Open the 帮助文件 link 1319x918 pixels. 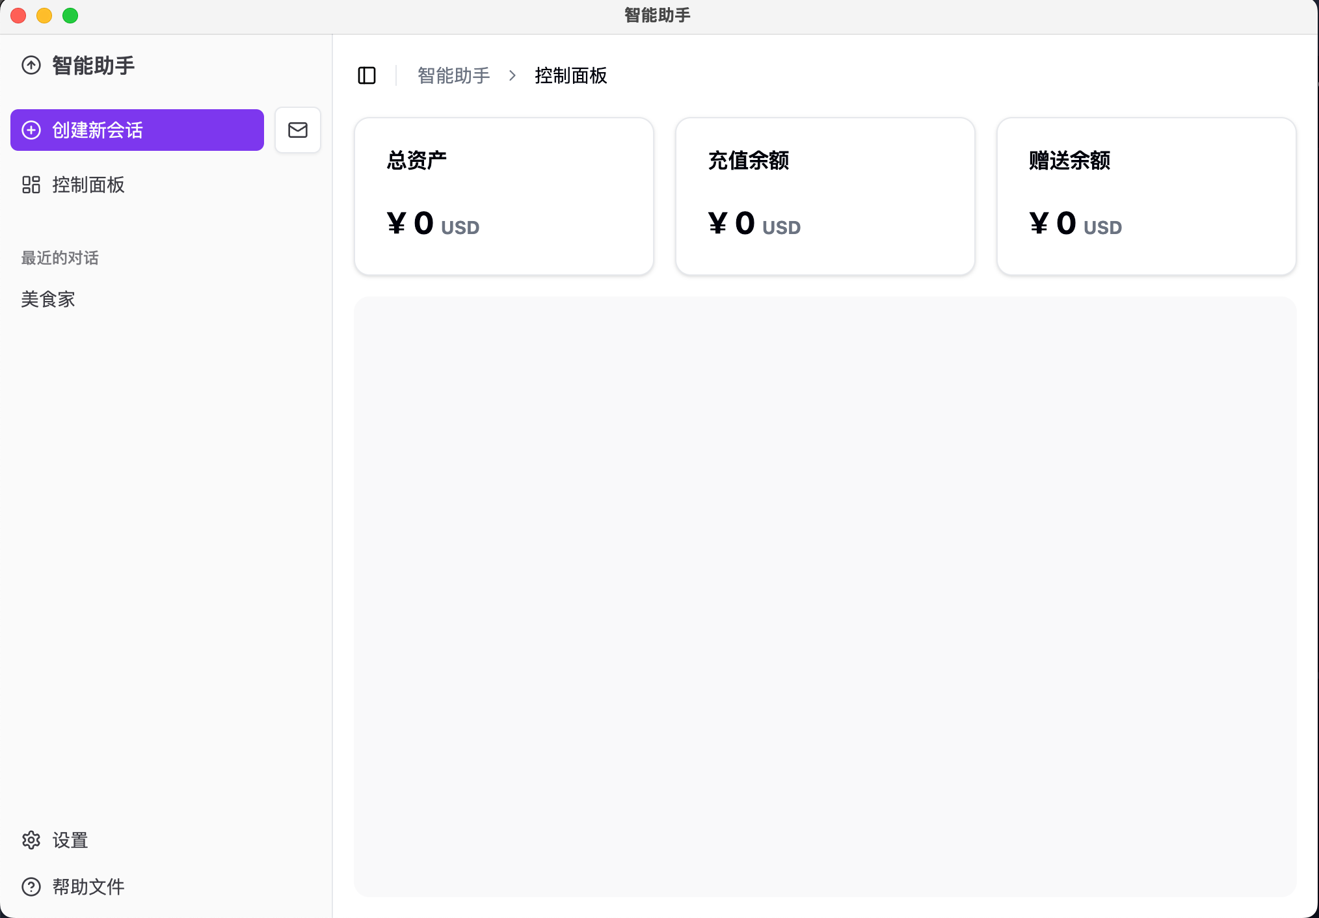click(x=88, y=887)
